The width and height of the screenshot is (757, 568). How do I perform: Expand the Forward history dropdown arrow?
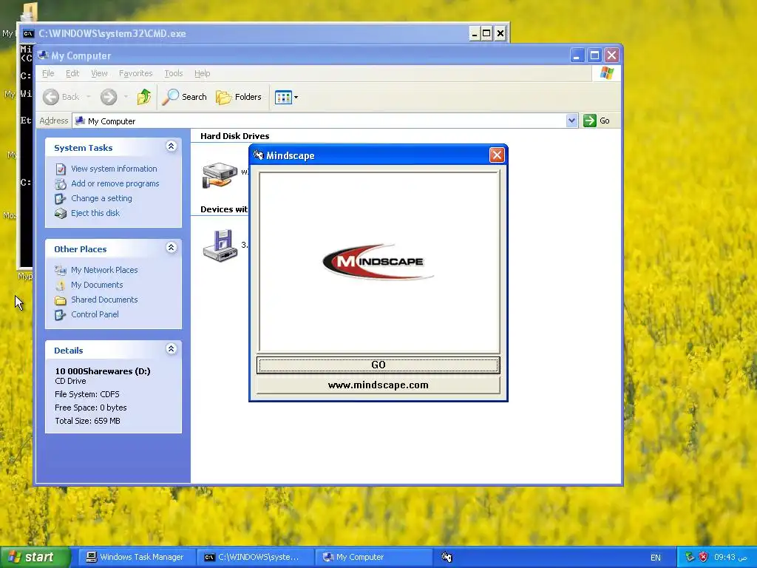click(126, 97)
